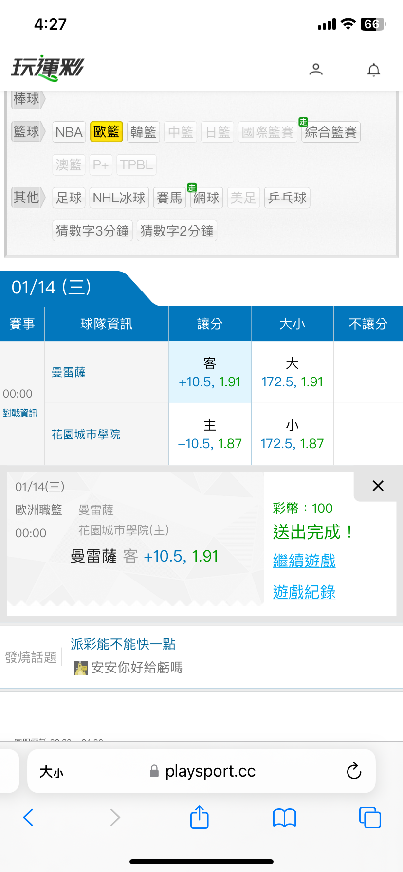Switch to the 韓籃 league tab

[x=143, y=132]
